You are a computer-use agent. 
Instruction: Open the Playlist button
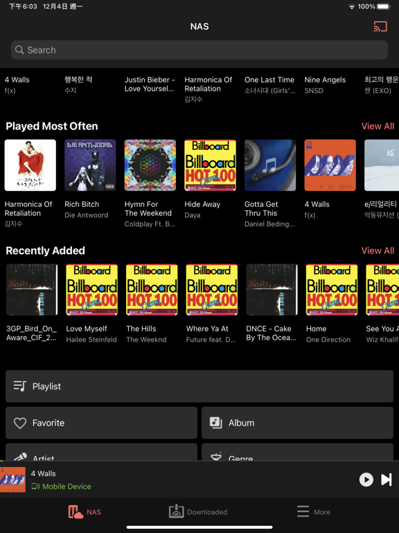pos(199,386)
